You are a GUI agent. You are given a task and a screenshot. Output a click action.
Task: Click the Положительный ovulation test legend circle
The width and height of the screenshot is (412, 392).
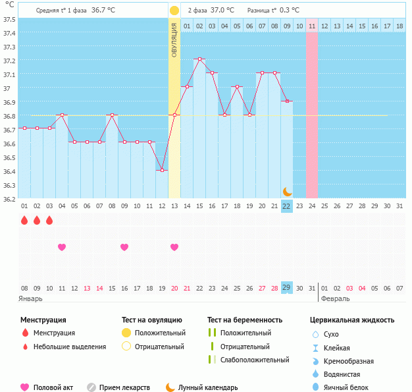click(x=126, y=333)
